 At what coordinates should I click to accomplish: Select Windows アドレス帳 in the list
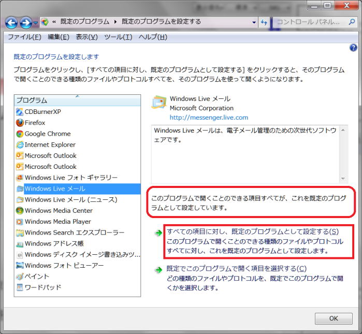coord(54,243)
